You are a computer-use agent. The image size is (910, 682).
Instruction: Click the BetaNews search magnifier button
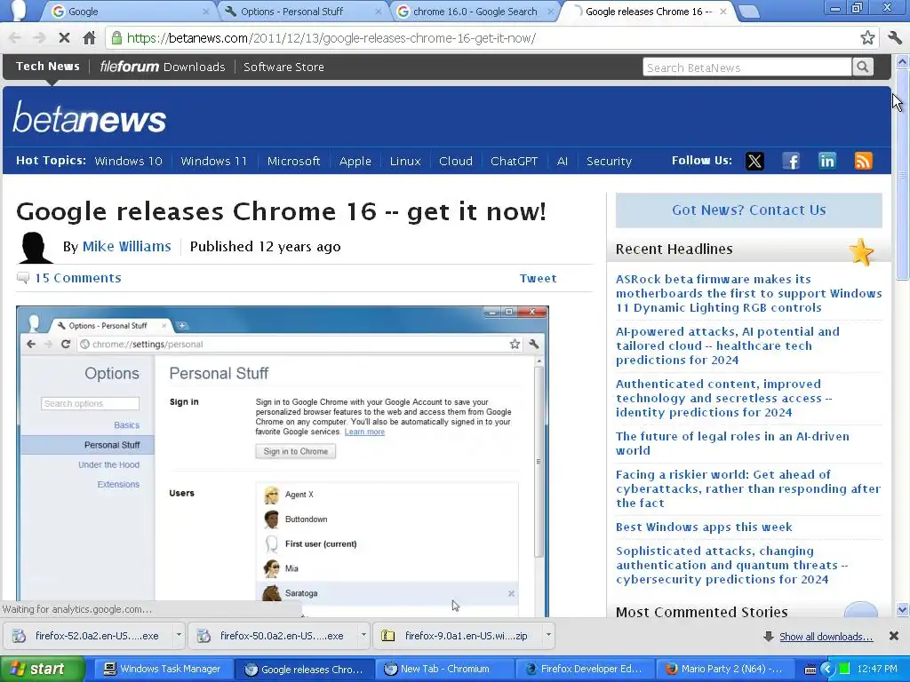[x=862, y=67]
